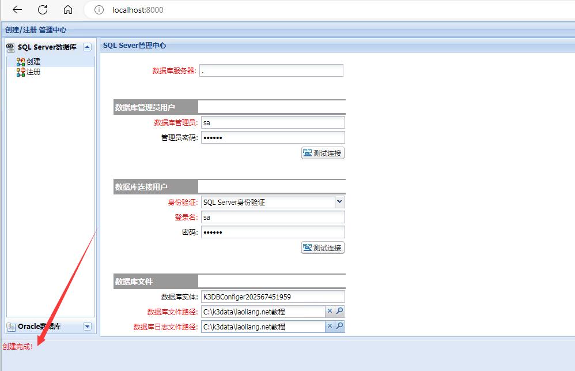Click the 注册 tree item icon
The height and width of the screenshot is (371, 575).
(21, 72)
